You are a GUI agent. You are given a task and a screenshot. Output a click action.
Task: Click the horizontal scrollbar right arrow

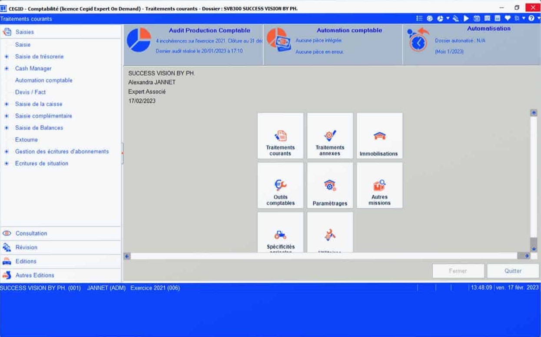tap(527, 256)
